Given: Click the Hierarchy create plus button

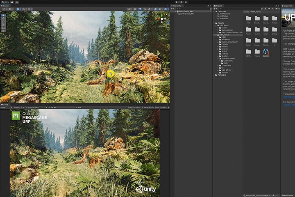Looking at the screenshot, I should (x=172, y=9).
